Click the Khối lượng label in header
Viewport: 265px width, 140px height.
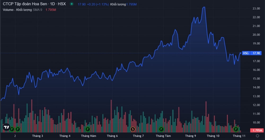[118, 4]
